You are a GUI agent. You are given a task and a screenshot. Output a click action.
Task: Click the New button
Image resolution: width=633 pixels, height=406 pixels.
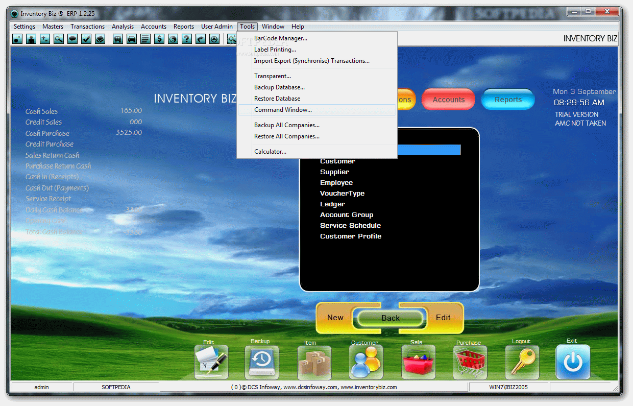pyautogui.click(x=335, y=318)
